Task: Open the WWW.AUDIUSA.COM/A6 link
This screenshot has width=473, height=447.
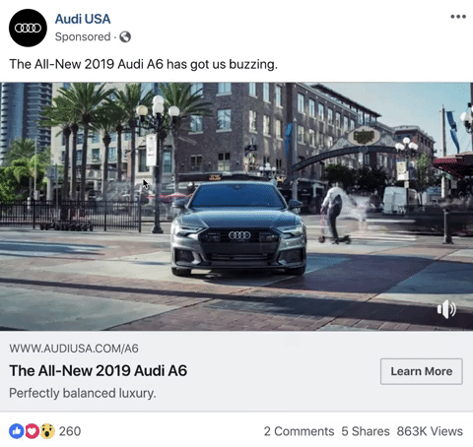Action: tap(74, 349)
